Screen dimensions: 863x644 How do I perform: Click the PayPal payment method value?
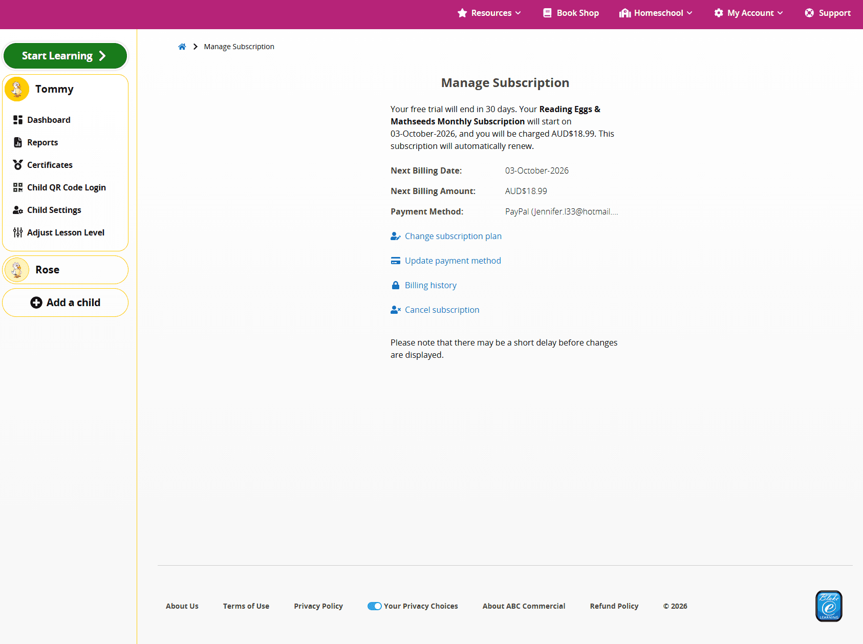[x=562, y=211]
